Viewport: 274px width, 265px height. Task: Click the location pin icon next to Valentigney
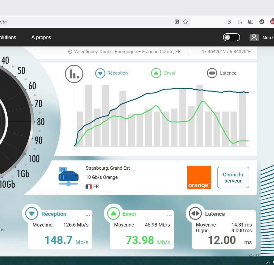click(70, 52)
